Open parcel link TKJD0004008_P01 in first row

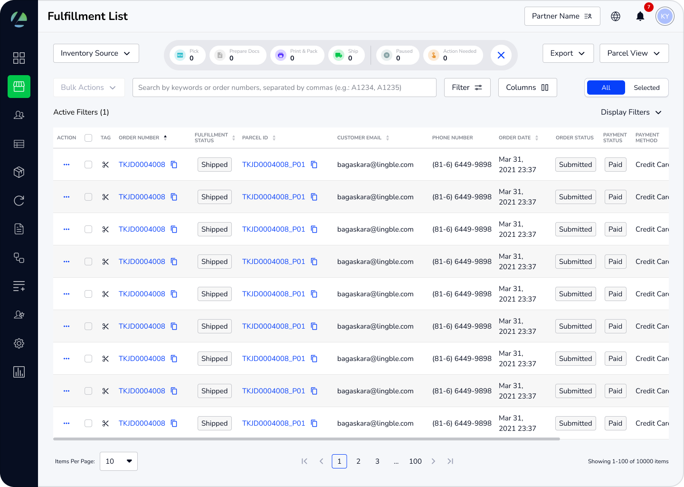click(274, 165)
